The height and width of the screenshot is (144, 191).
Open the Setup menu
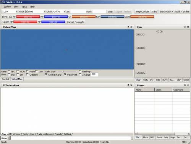(x=24, y=6)
